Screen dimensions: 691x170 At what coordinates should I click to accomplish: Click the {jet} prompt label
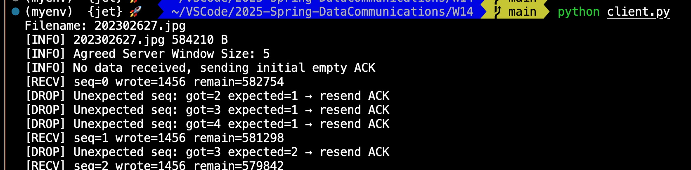(x=105, y=12)
